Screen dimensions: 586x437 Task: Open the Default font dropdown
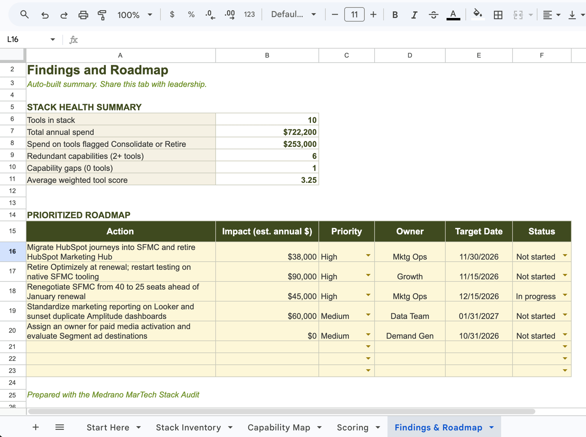tap(293, 15)
